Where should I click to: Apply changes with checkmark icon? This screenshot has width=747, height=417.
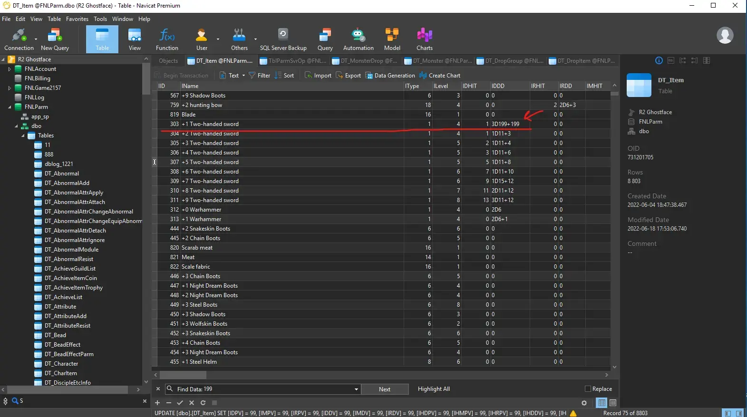pos(180,403)
